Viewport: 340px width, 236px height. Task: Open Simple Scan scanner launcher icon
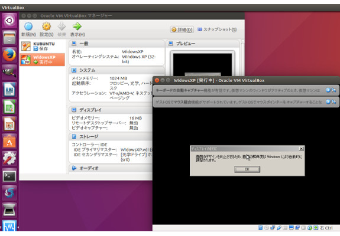(9, 210)
